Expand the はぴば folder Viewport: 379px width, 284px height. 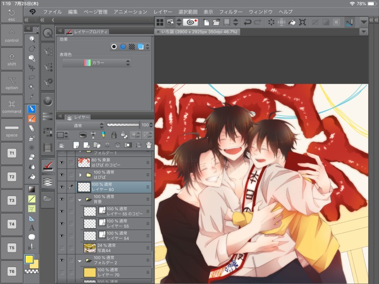click(x=80, y=175)
